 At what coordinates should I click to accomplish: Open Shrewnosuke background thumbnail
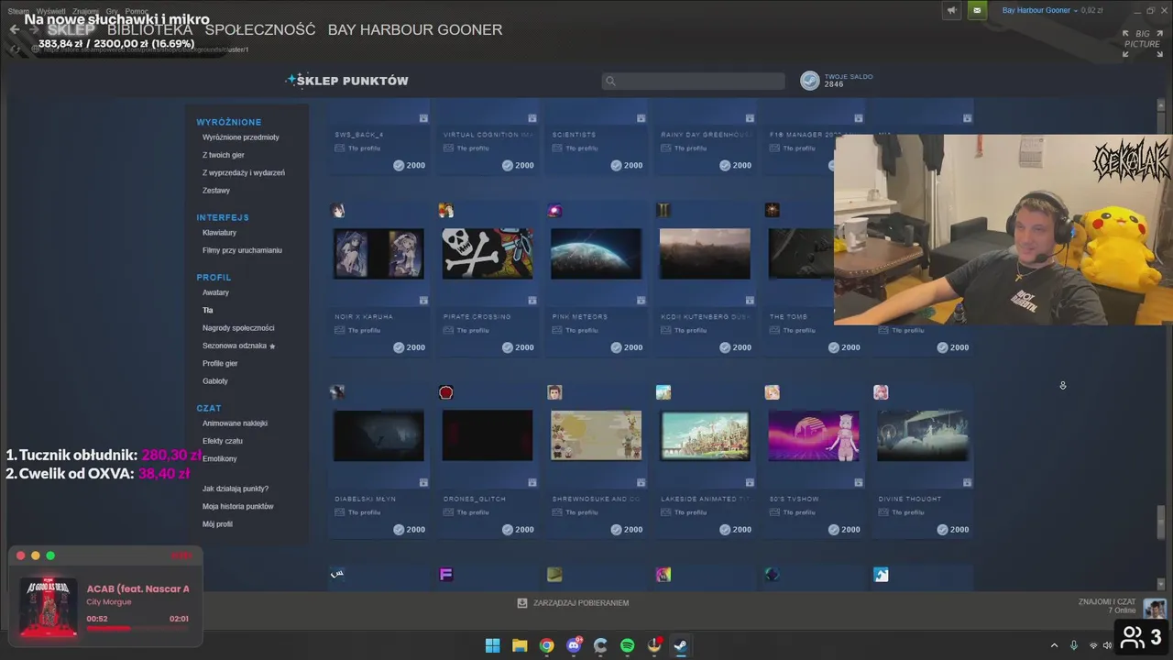[x=596, y=435]
